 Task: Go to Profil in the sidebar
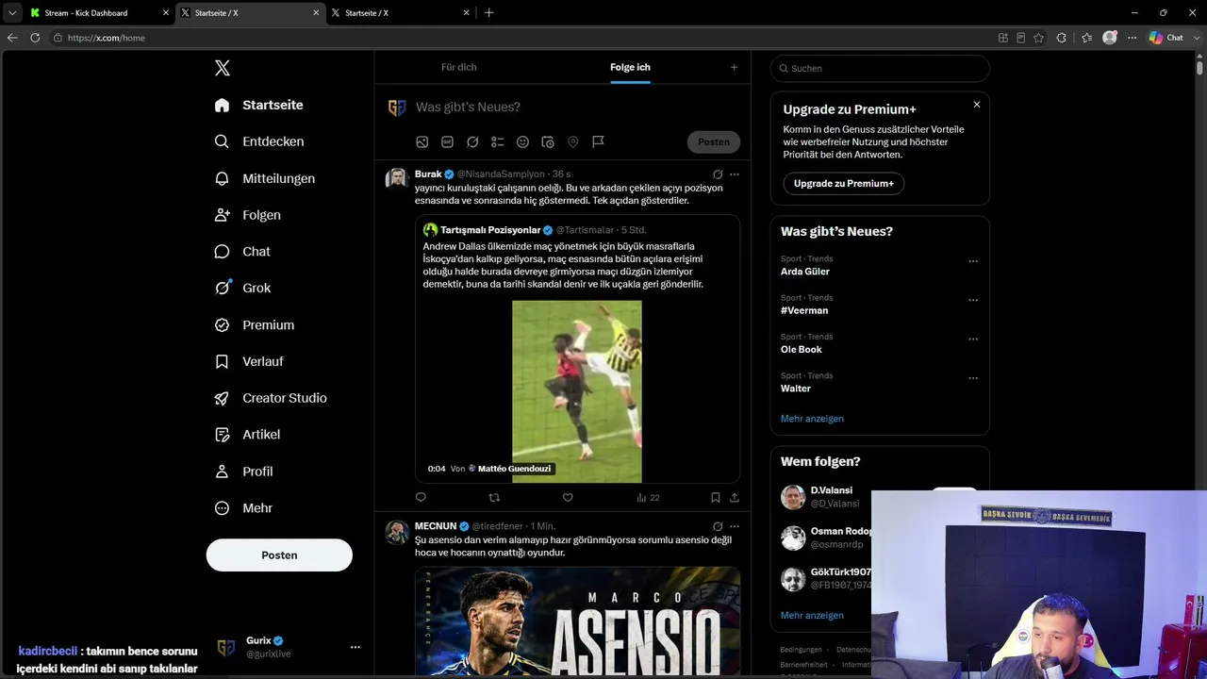coord(243,472)
